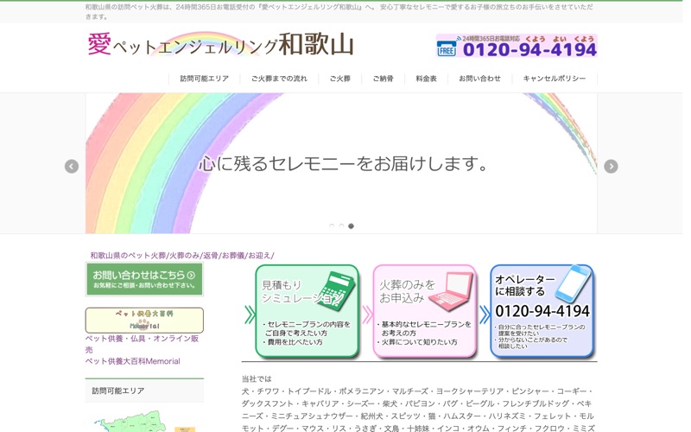Click the 0120-94-4194 free-dial phone banner
This screenshot has height=432, width=691.
517,46
